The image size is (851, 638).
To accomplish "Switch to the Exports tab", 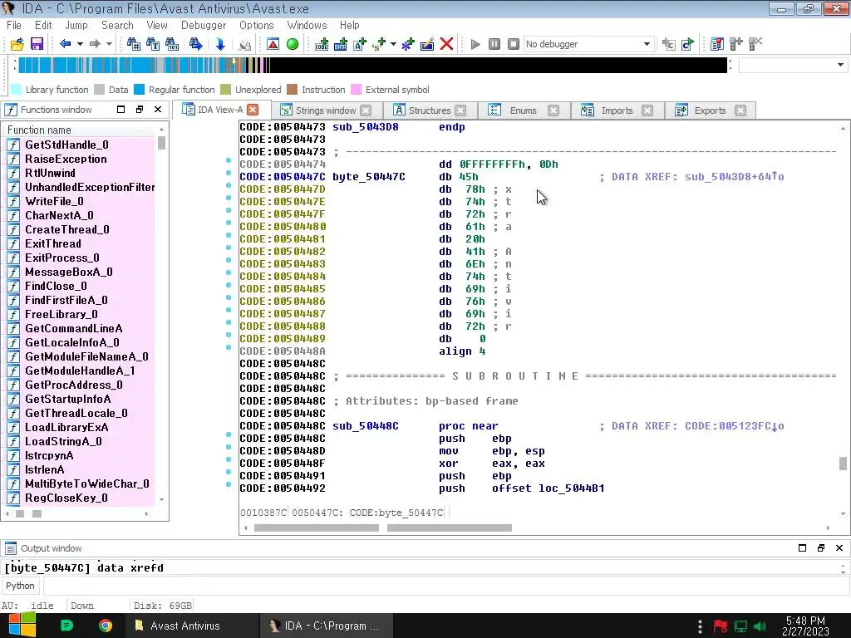I will tap(710, 110).
